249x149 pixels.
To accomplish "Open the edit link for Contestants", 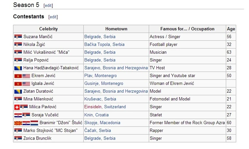I will pyautogui.click(x=53, y=17).
